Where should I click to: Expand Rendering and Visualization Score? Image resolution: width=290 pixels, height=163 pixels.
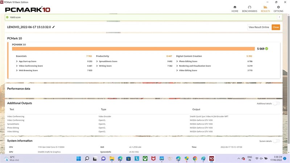pos(177,66)
